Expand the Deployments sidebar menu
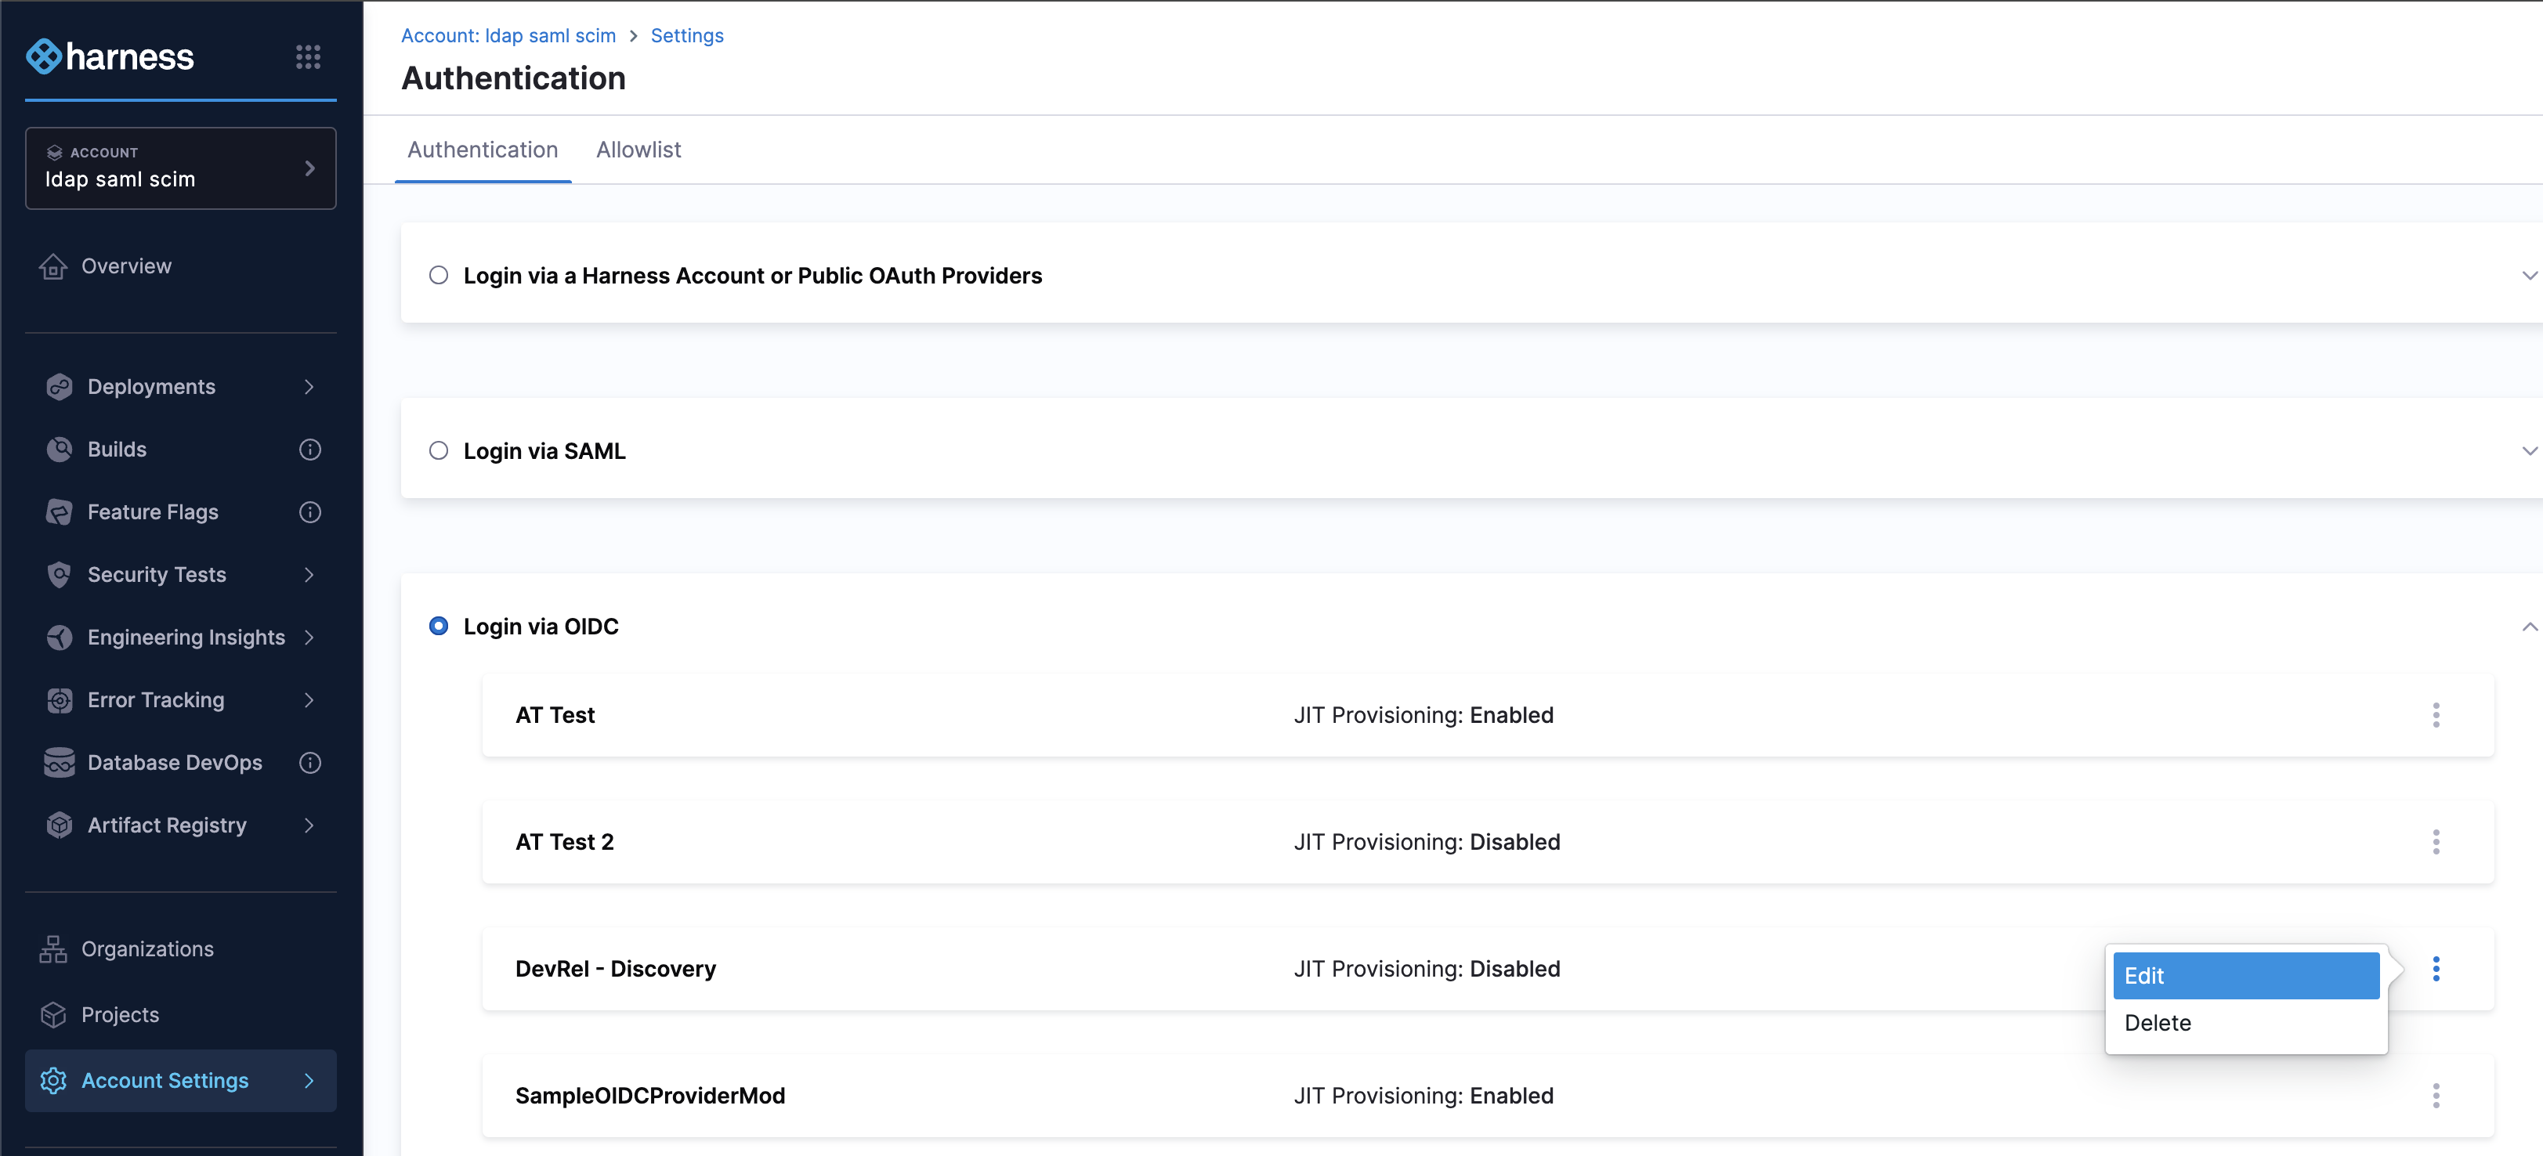The image size is (2543, 1156). (x=309, y=387)
